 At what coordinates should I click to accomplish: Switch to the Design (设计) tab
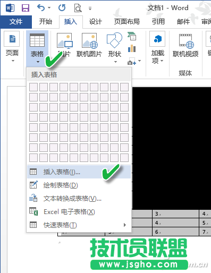(96, 22)
